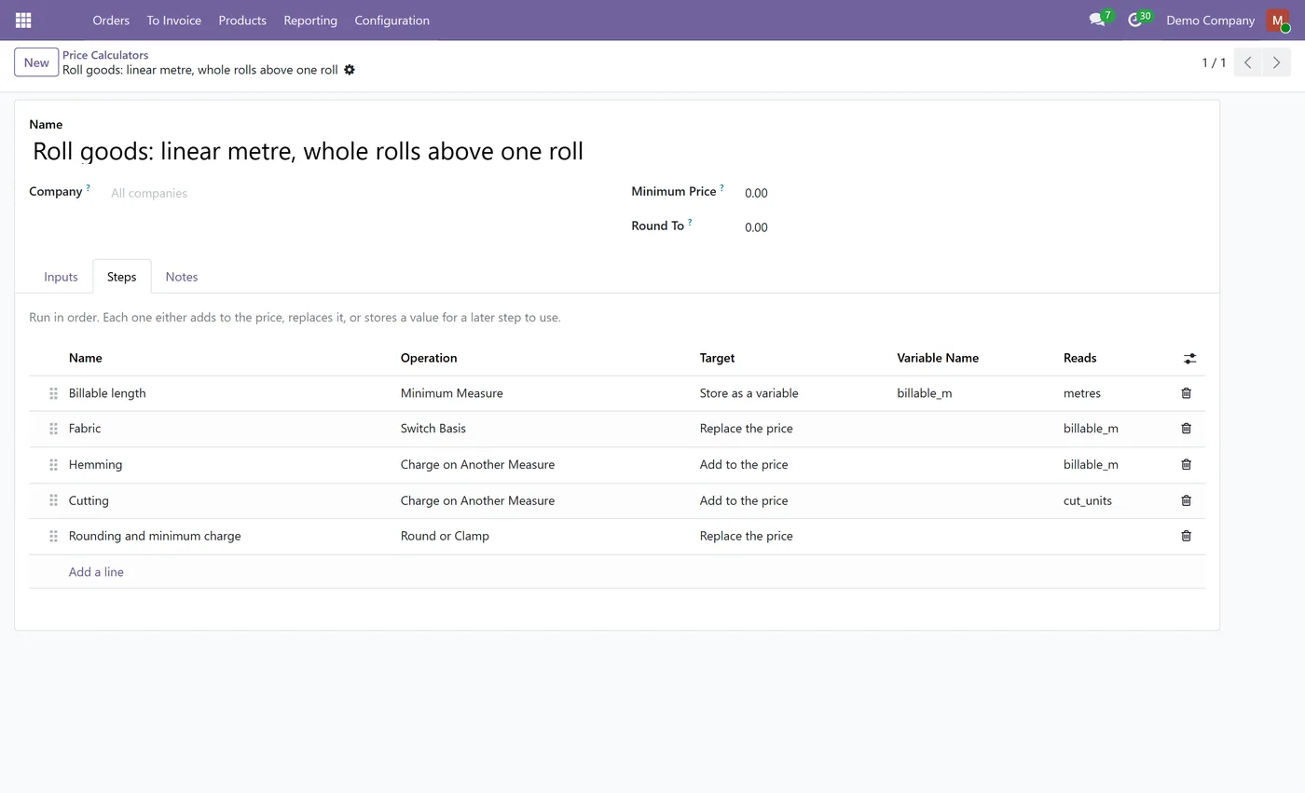The height and width of the screenshot is (793, 1305).
Task: Delete the Fabric step row
Action: tap(1186, 429)
